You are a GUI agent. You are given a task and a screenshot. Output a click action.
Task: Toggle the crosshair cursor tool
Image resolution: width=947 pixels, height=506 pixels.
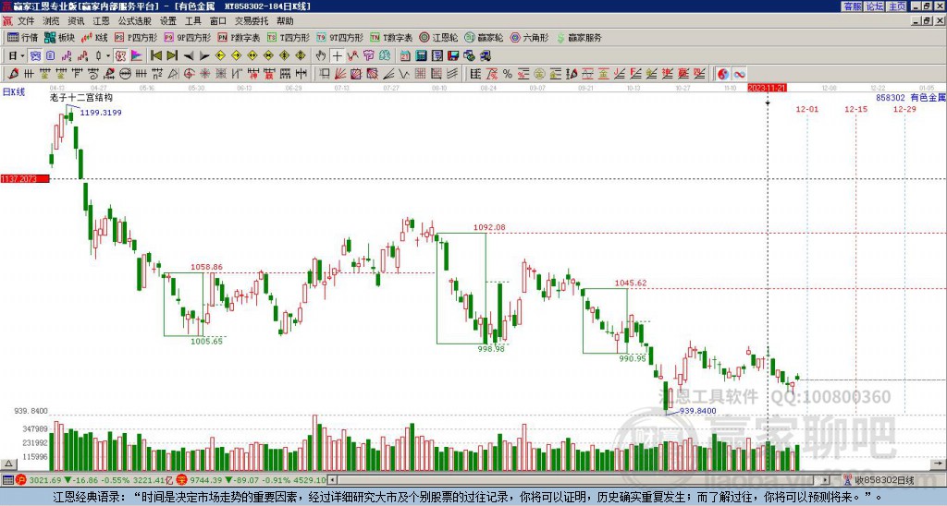(337, 56)
